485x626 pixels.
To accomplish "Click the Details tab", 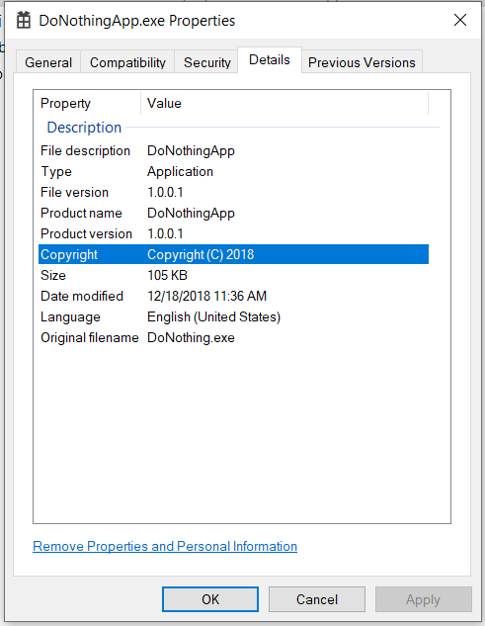I will (270, 60).
